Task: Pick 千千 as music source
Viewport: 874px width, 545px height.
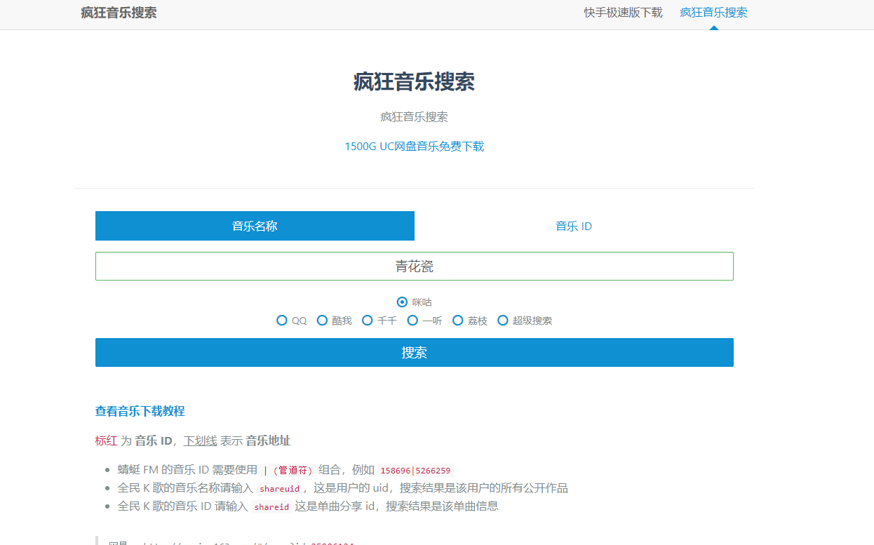Action: click(368, 320)
